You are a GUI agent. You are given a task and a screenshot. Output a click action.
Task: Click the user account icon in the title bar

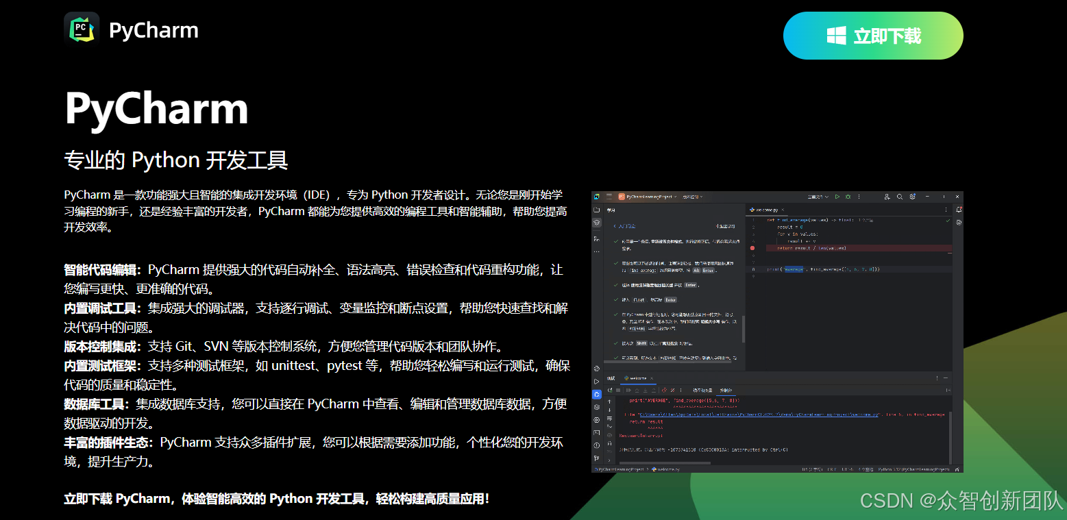pos(887,197)
